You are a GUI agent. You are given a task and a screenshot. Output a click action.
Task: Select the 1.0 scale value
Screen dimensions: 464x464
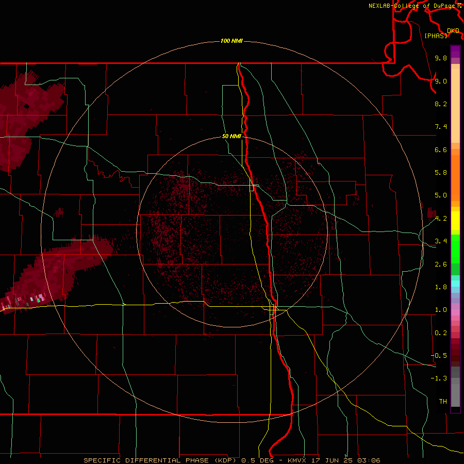pyautogui.click(x=441, y=310)
